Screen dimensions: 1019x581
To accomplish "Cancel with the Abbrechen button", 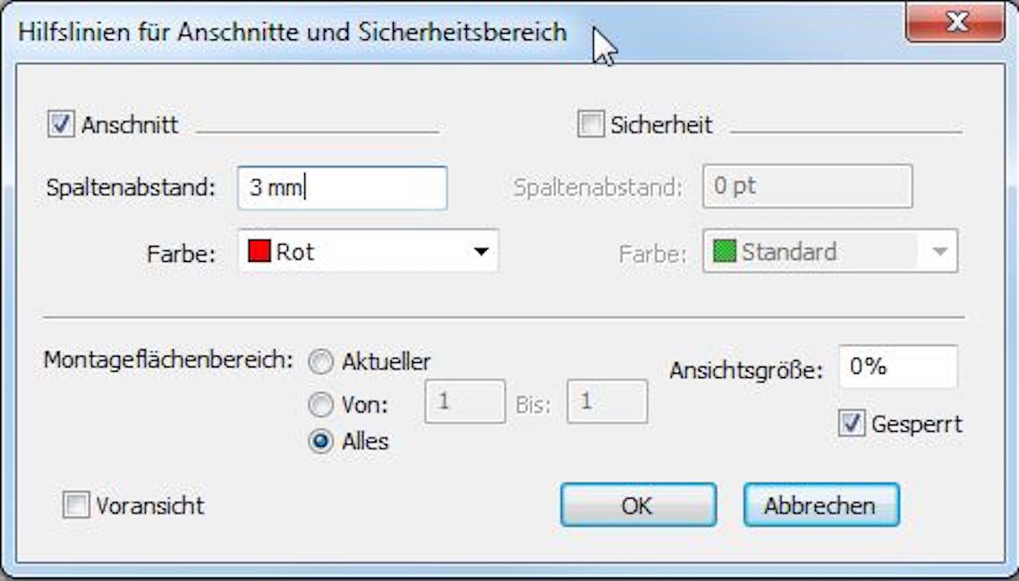I will [x=820, y=506].
